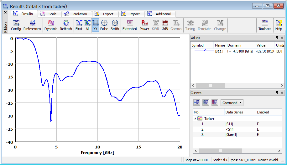Click the Name column header in Values
287x165 pixels.
[x=220, y=45]
